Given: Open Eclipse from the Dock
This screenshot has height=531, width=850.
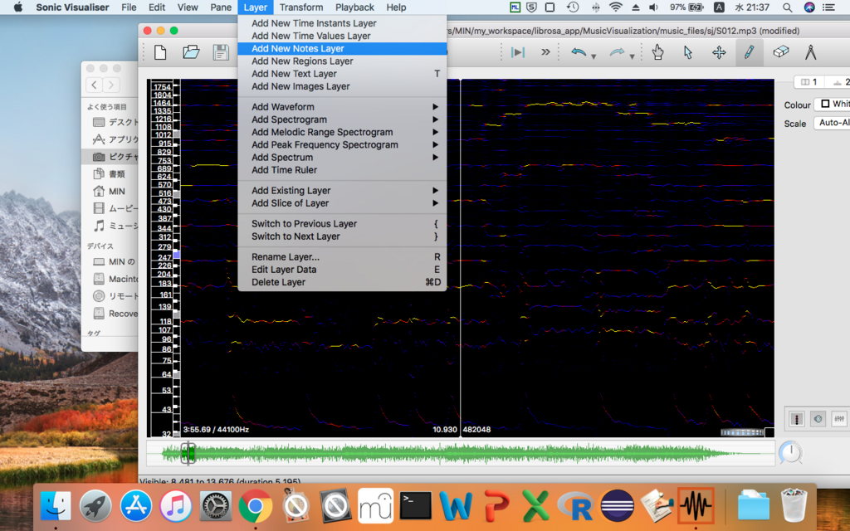Looking at the screenshot, I should tap(618, 506).
